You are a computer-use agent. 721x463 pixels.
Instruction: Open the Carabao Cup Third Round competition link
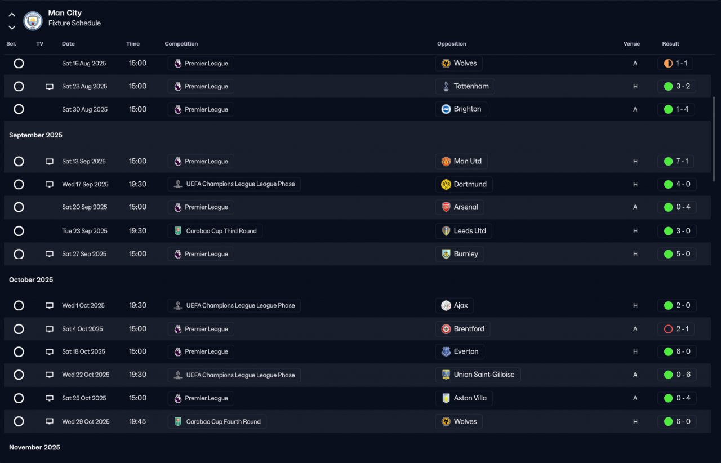[x=215, y=231]
